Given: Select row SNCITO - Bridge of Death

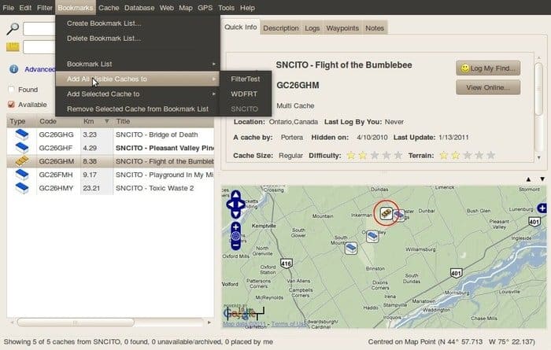Looking at the screenshot, I should point(110,134).
